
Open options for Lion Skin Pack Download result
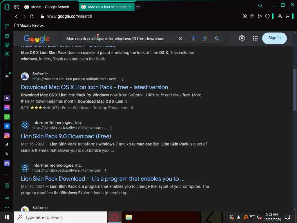click(x=106, y=171)
